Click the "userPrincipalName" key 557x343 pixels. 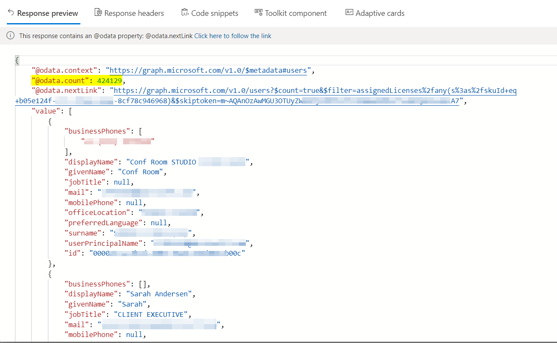point(103,244)
